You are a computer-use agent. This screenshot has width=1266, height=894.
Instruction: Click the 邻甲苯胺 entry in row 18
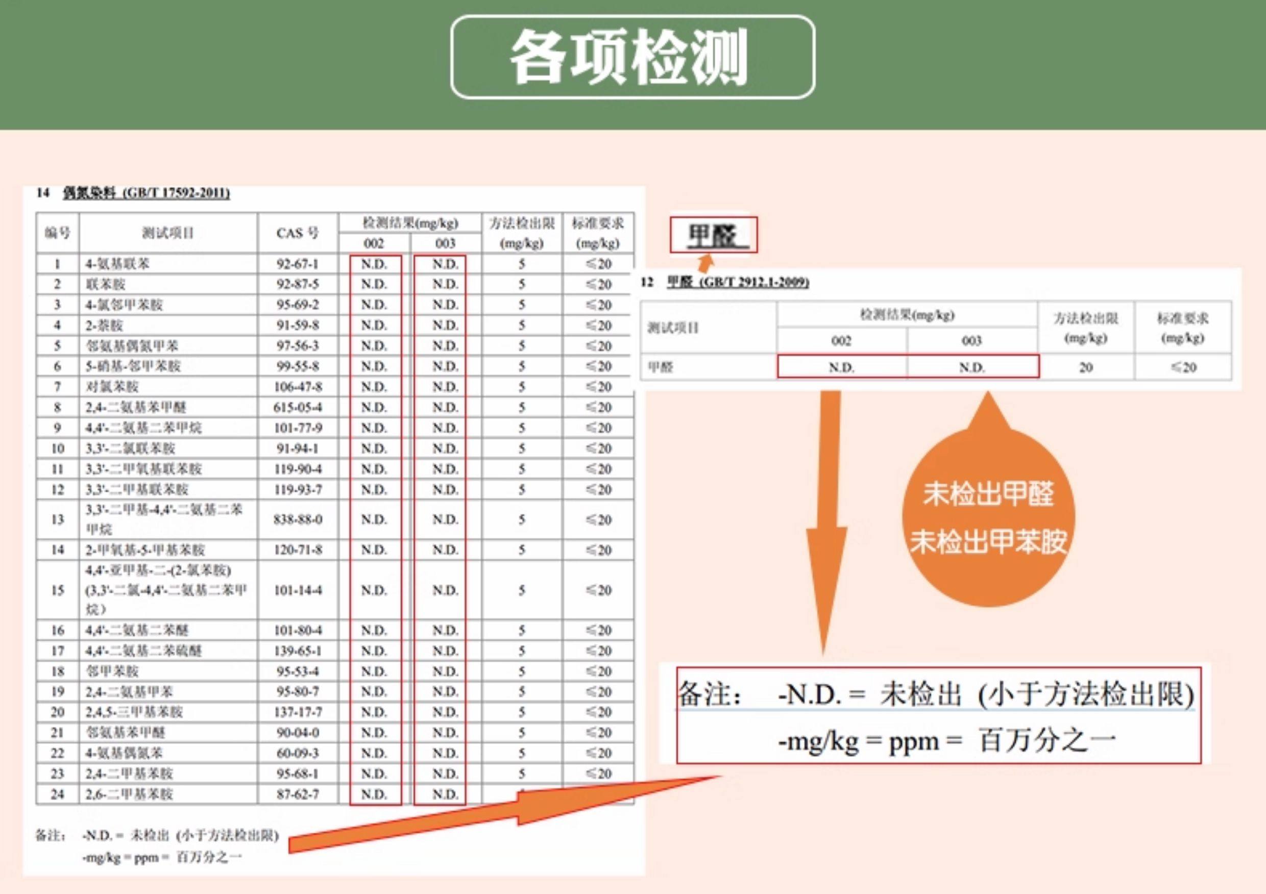[x=112, y=672]
